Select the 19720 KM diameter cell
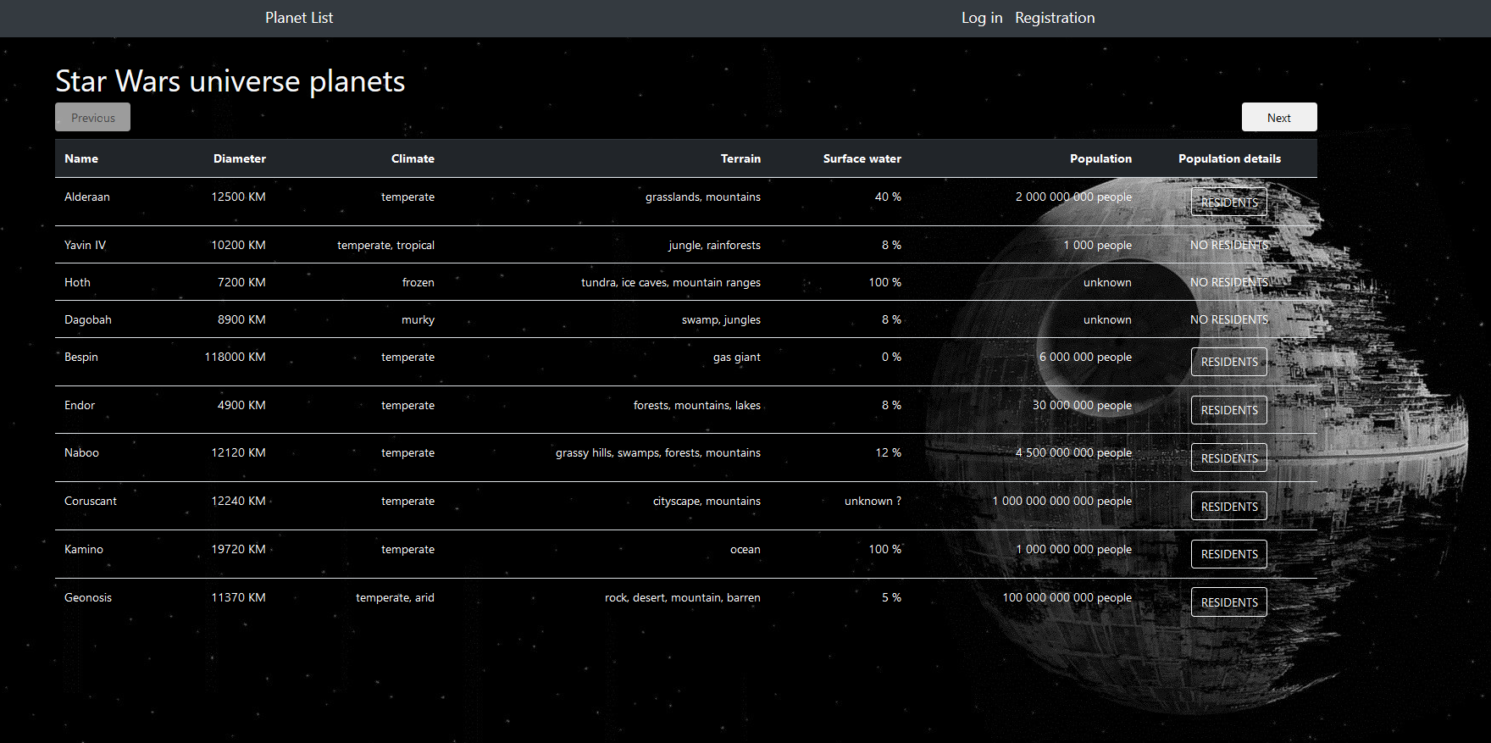 [x=238, y=549]
